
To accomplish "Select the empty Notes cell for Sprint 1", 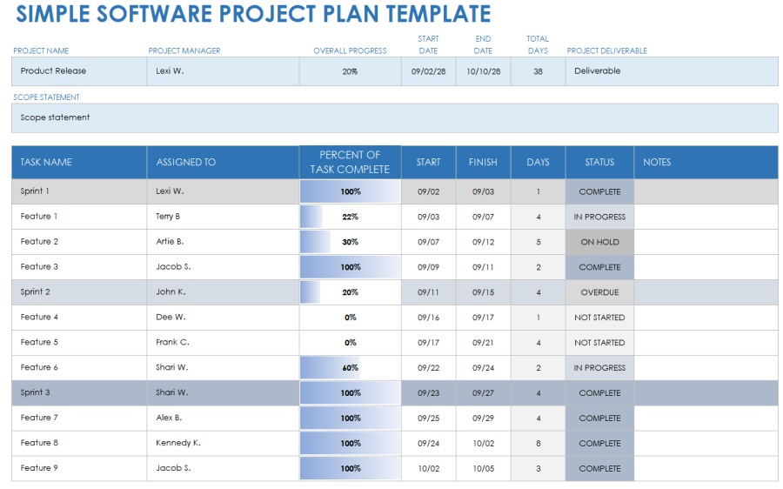I will coord(706,191).
